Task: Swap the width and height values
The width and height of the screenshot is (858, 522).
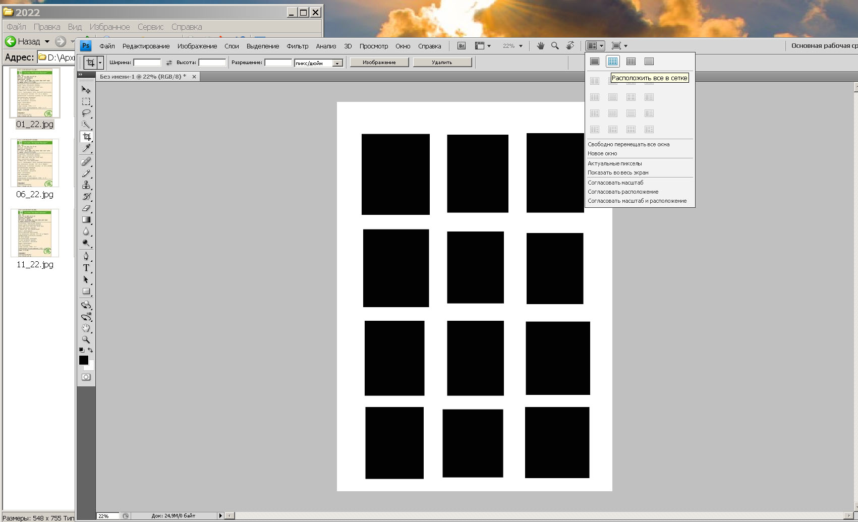Action: [x=169, y=63]
